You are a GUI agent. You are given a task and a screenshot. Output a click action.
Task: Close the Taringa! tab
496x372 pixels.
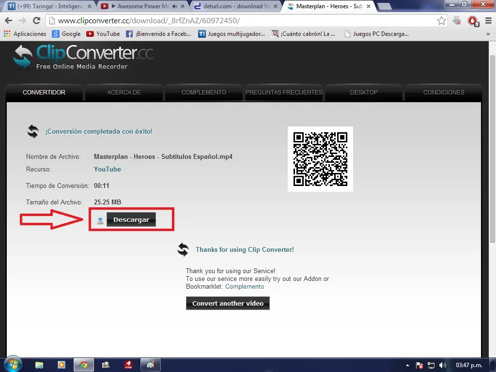click(x=90, y=6)
